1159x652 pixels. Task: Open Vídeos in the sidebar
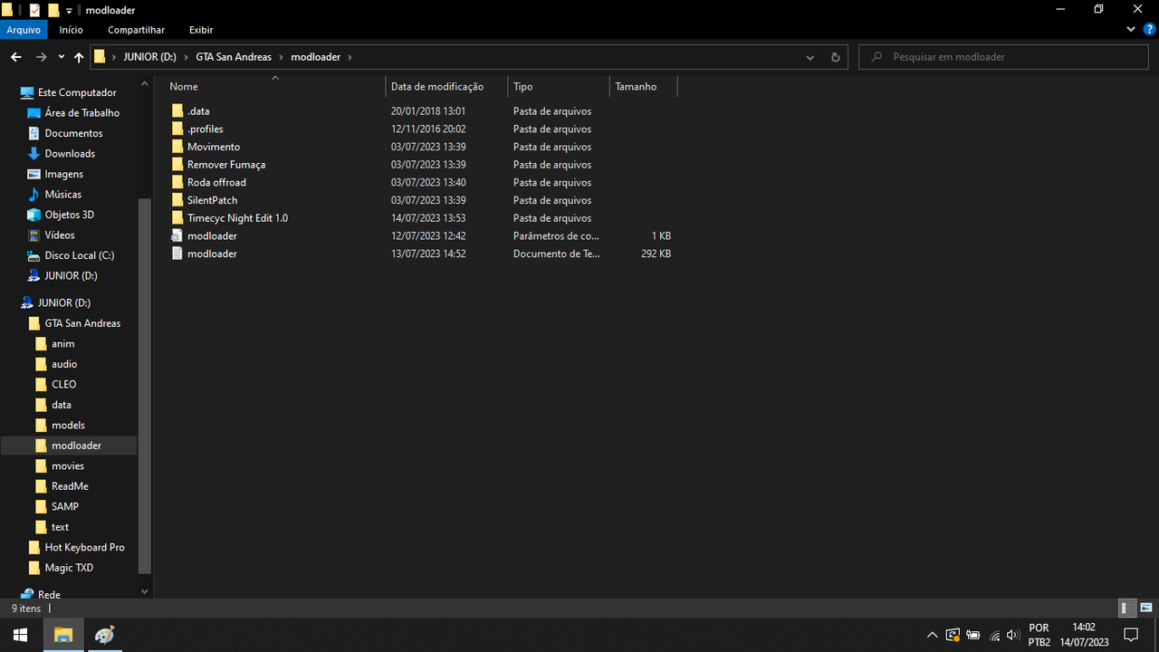[60, 235]
